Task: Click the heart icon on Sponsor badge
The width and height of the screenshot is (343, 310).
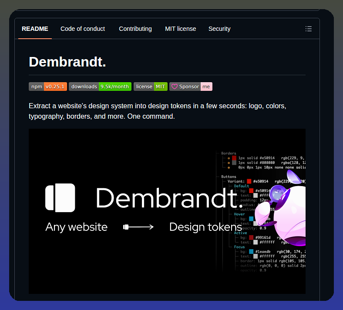Action: [175, 87]
